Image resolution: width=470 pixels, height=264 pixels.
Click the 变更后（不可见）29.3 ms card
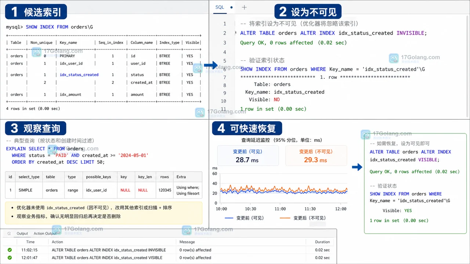pyautogui.click(x=316, y=156)
